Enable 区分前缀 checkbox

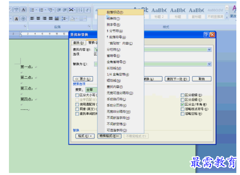182,95
